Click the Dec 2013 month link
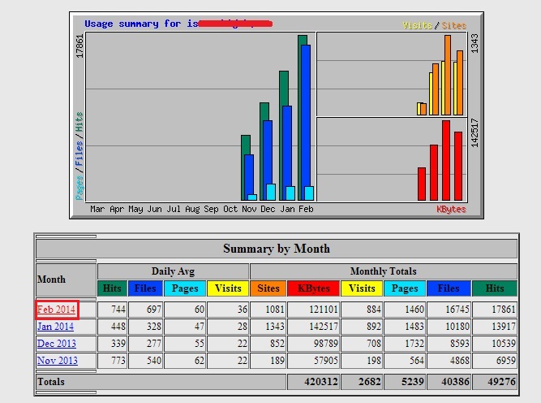541x403 pixels. click(56, 344)
